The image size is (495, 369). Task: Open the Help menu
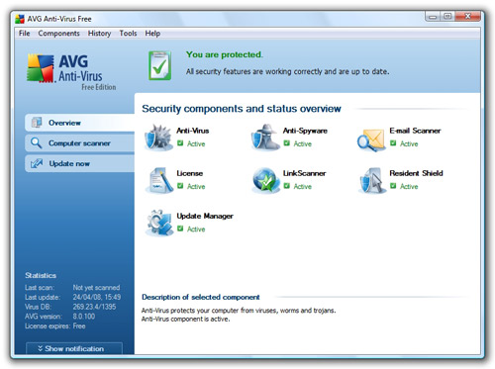pos(152,34)
